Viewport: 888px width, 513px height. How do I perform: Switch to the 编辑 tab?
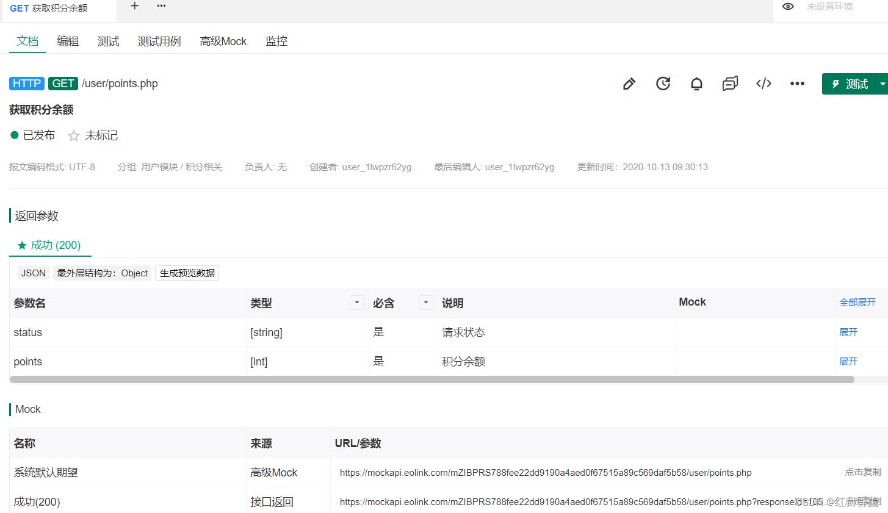[68, 41]
